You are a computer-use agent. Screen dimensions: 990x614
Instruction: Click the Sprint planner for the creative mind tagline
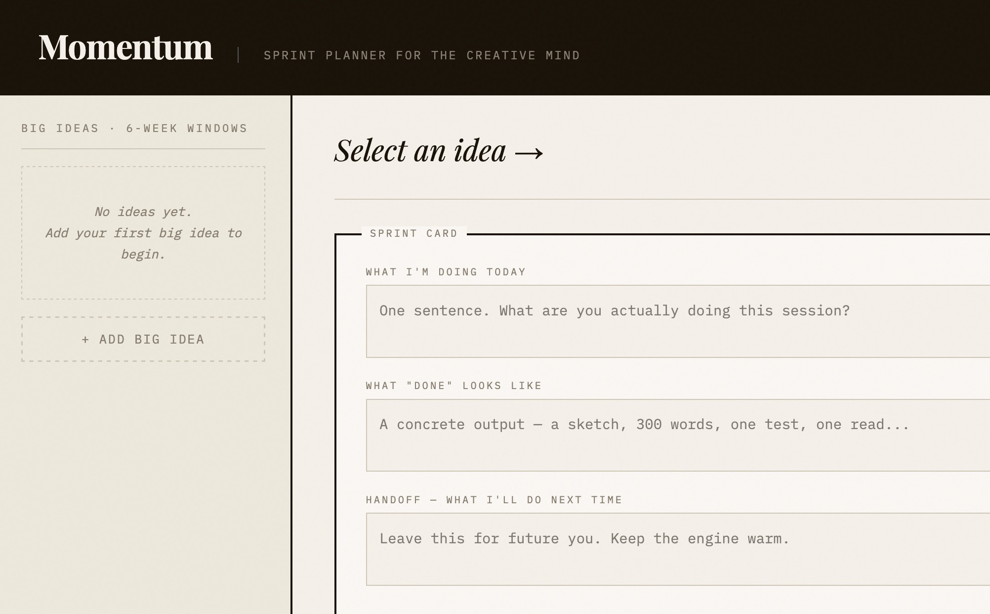click(422, 55)
